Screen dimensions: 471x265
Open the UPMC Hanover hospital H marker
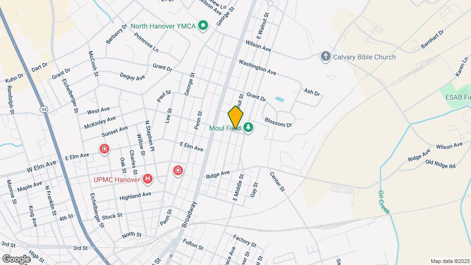coord(148,179)
